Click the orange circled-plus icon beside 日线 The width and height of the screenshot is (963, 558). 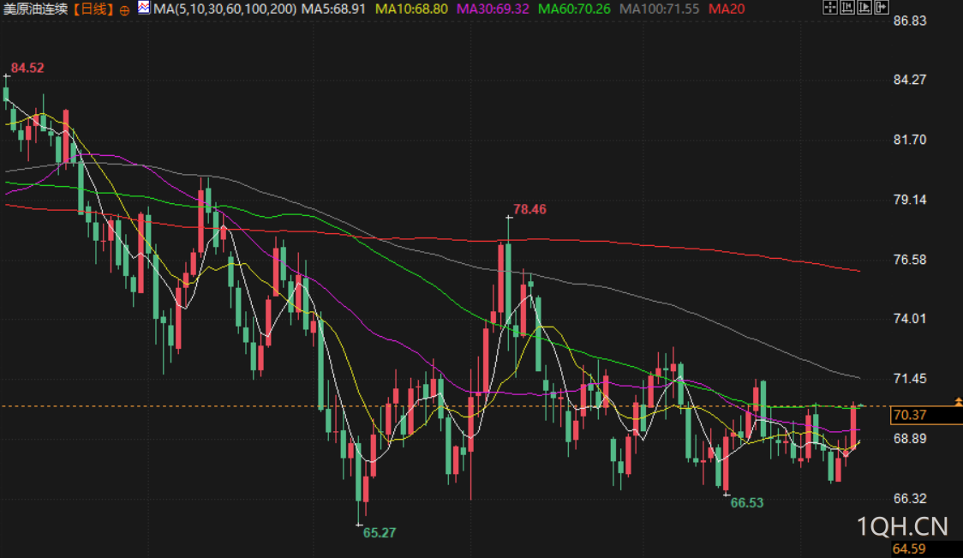pyautogui.click(x=125, y=10)
